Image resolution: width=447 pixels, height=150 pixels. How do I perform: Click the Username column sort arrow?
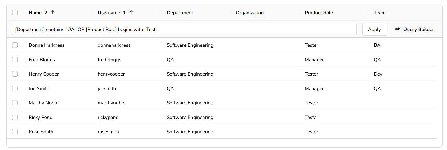pyautogui.click(x=131, y=12)
